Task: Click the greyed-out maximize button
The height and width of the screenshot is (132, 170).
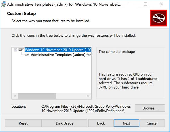Action: (x=146, y=5)
